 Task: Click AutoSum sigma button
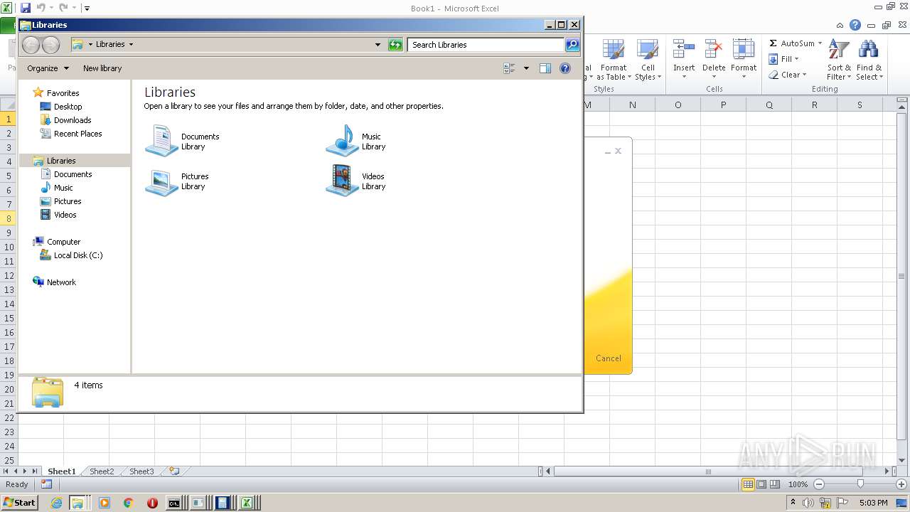(x=791, y=43)
